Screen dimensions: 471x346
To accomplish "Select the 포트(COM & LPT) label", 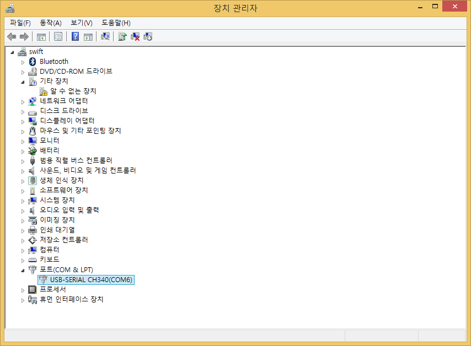I will click(66, 270).
